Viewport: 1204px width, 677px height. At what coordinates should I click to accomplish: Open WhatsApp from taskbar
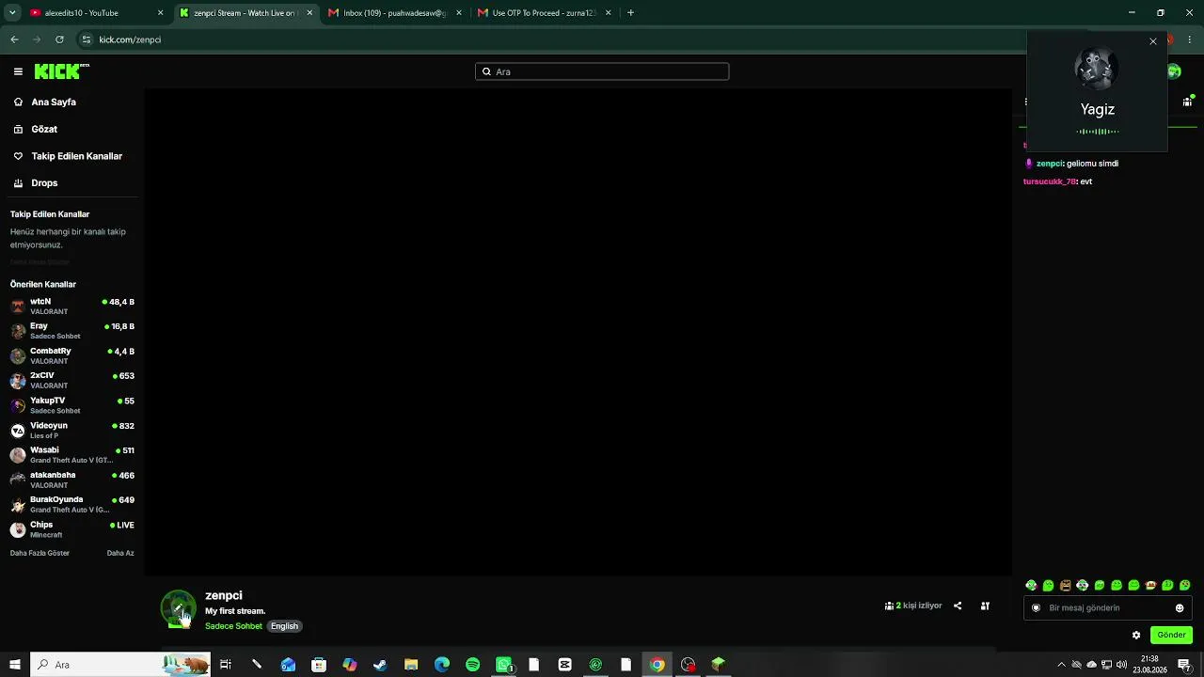504,665
